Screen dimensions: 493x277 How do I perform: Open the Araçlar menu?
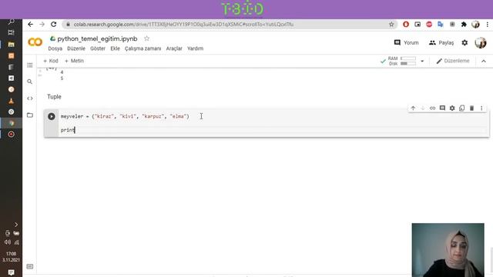tap(174, 48)
